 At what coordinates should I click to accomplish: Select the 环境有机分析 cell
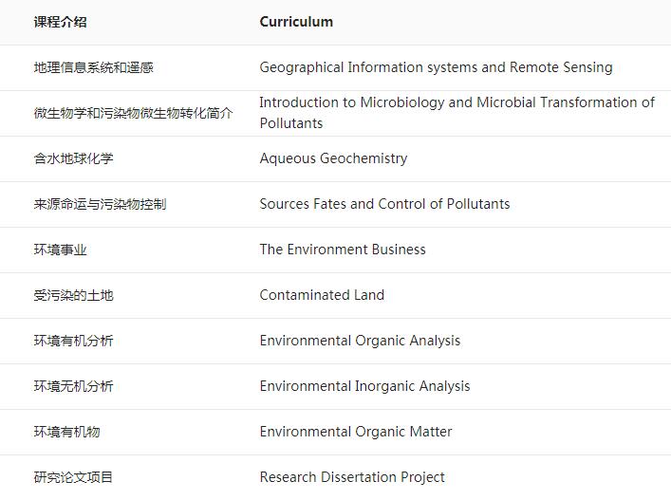point(73,341)
